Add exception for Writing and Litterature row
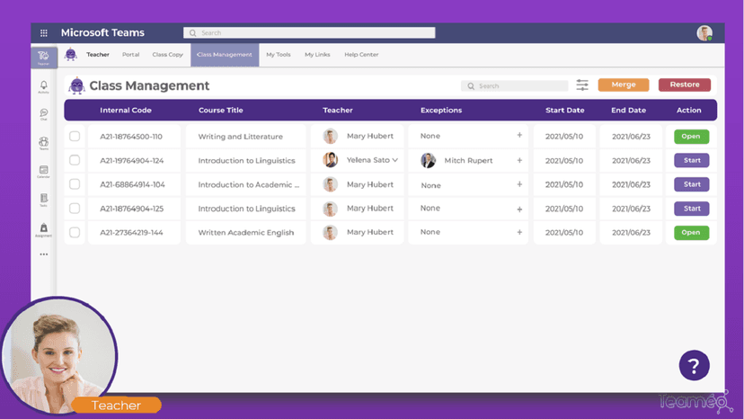The height and width of the screenshot is (419, 744). (519, 136)
